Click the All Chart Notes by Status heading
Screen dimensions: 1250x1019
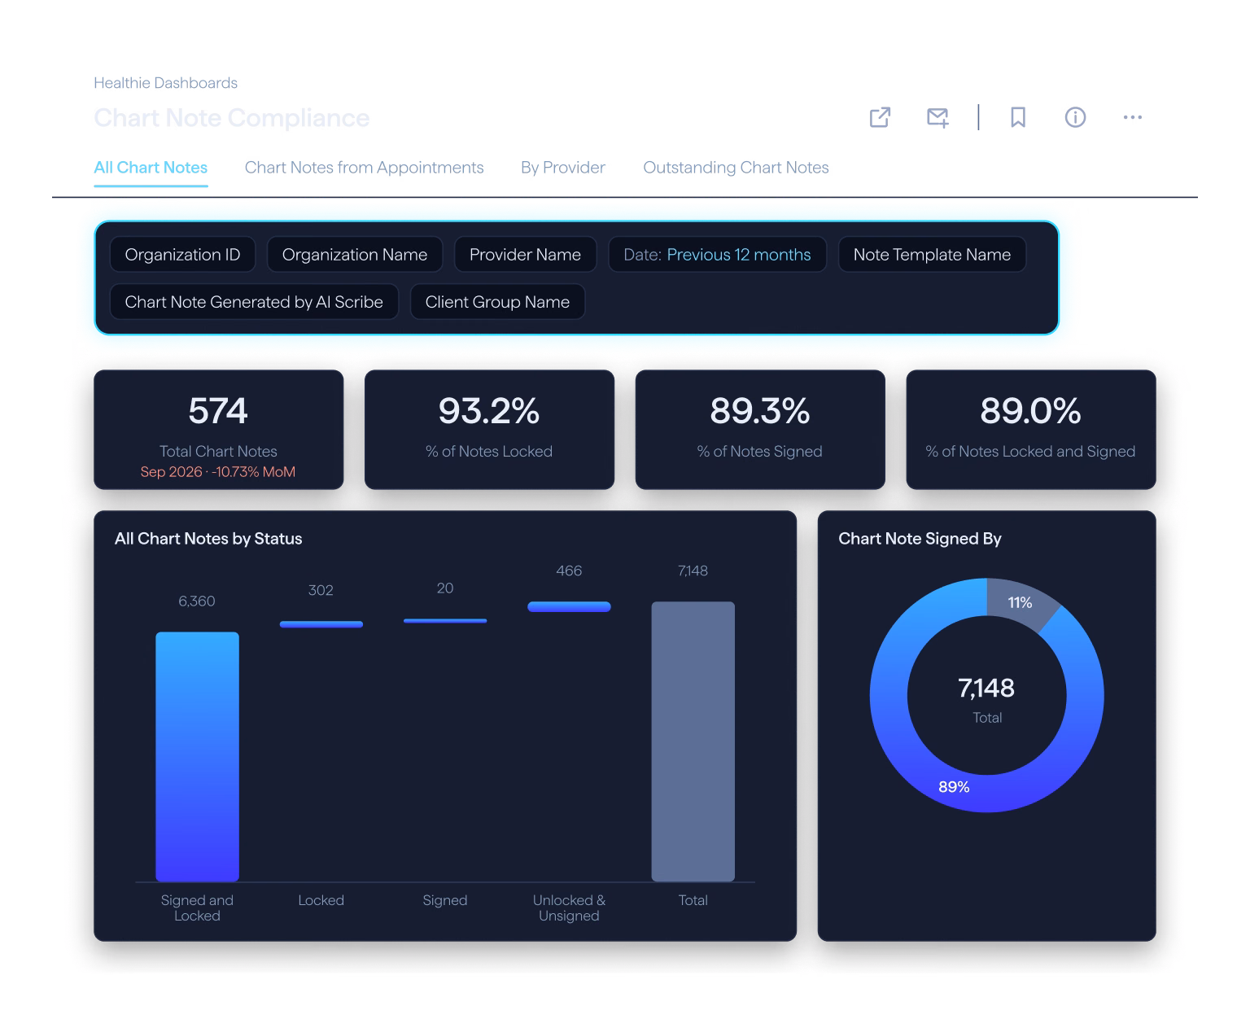coord(208,539)
